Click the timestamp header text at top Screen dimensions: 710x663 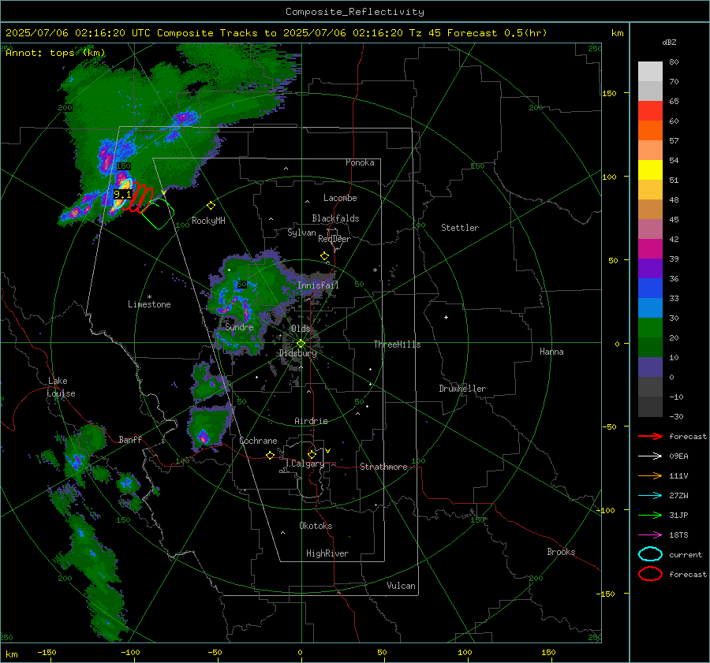click(276, 33)
